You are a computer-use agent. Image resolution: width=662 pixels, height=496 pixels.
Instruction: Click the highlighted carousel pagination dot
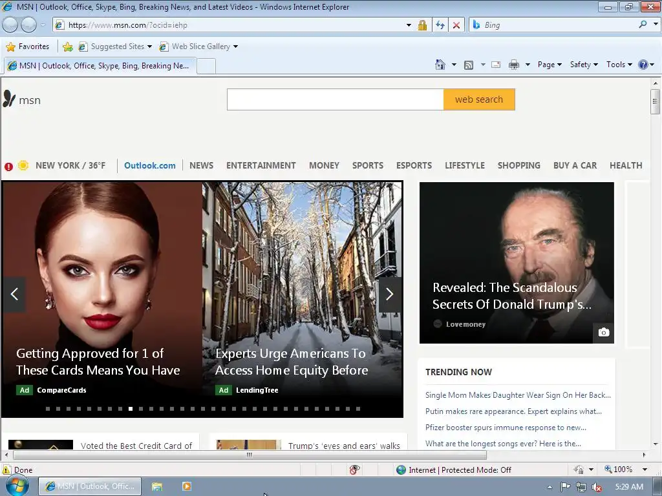point(131,409)
